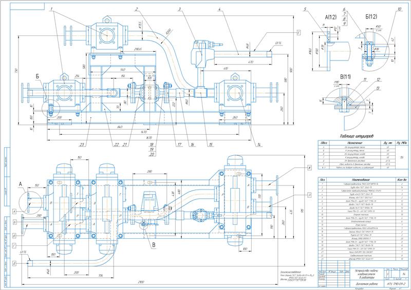Select the 'Назначение' column header in nozzle table
The image size is (411, 290).
point(354,143)
